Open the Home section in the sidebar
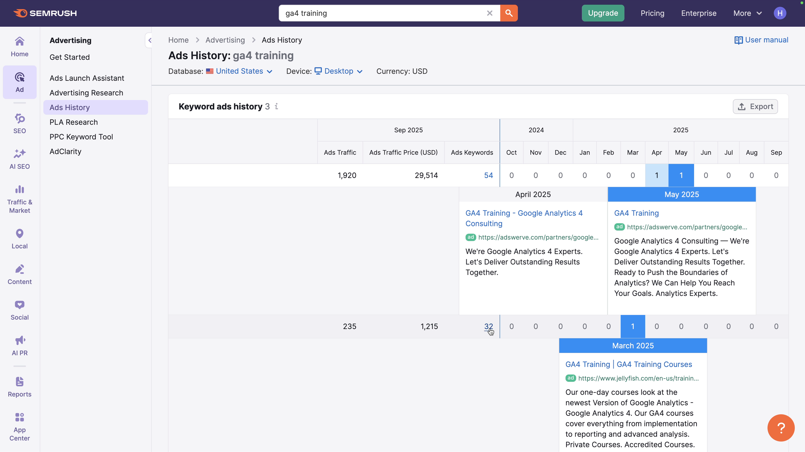Screen dimensions: 805x452 click(19, 46)
